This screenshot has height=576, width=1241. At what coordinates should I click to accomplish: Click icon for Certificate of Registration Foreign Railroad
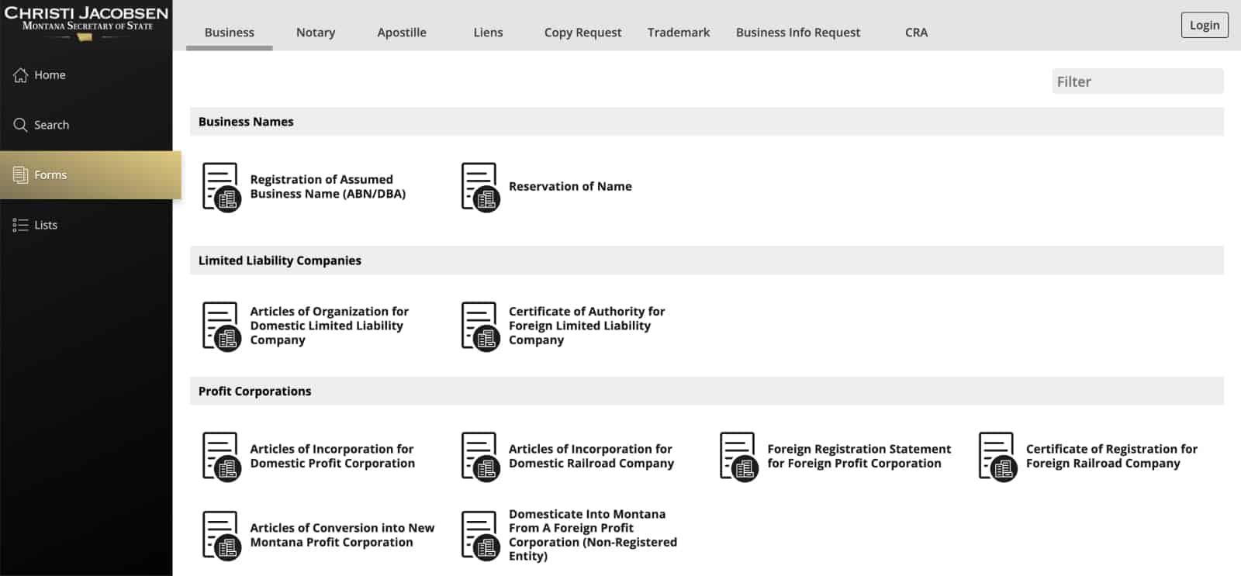coord(997,457)
